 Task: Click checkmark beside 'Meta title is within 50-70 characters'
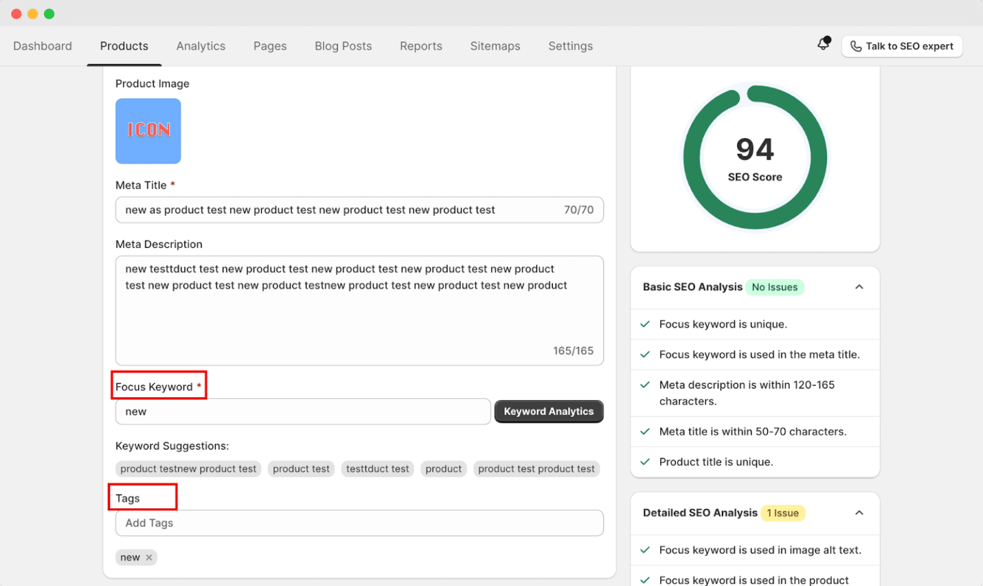coord(644,431)
